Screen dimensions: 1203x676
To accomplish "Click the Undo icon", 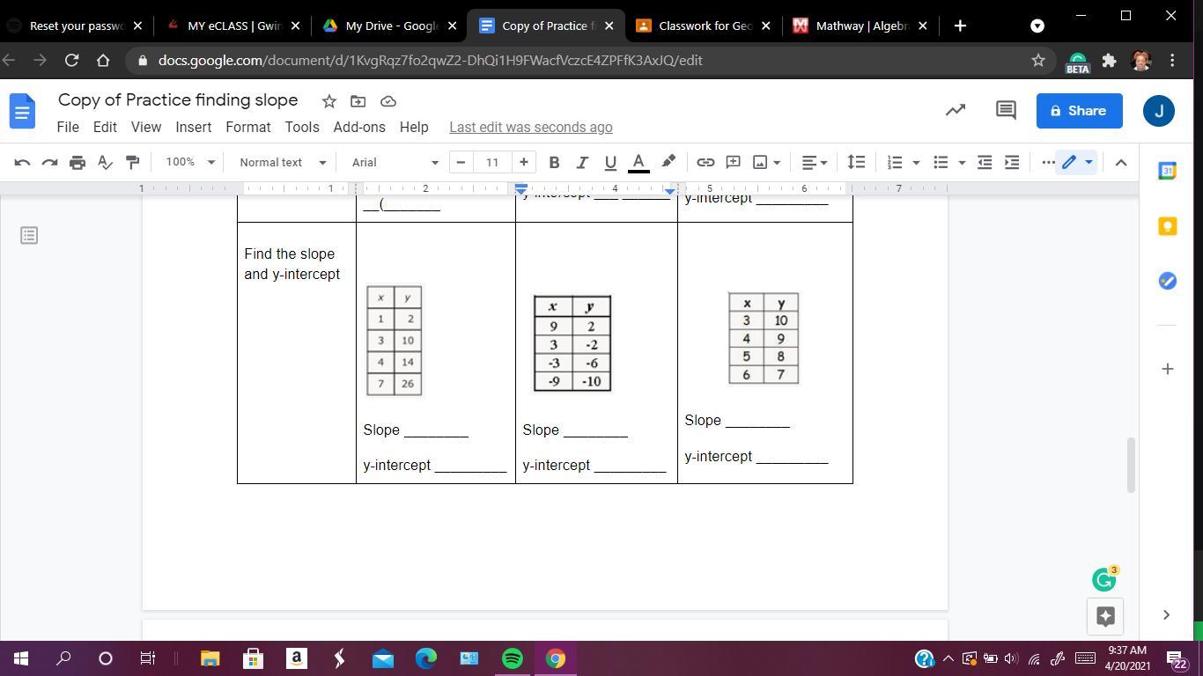I will tap(23, 162).
